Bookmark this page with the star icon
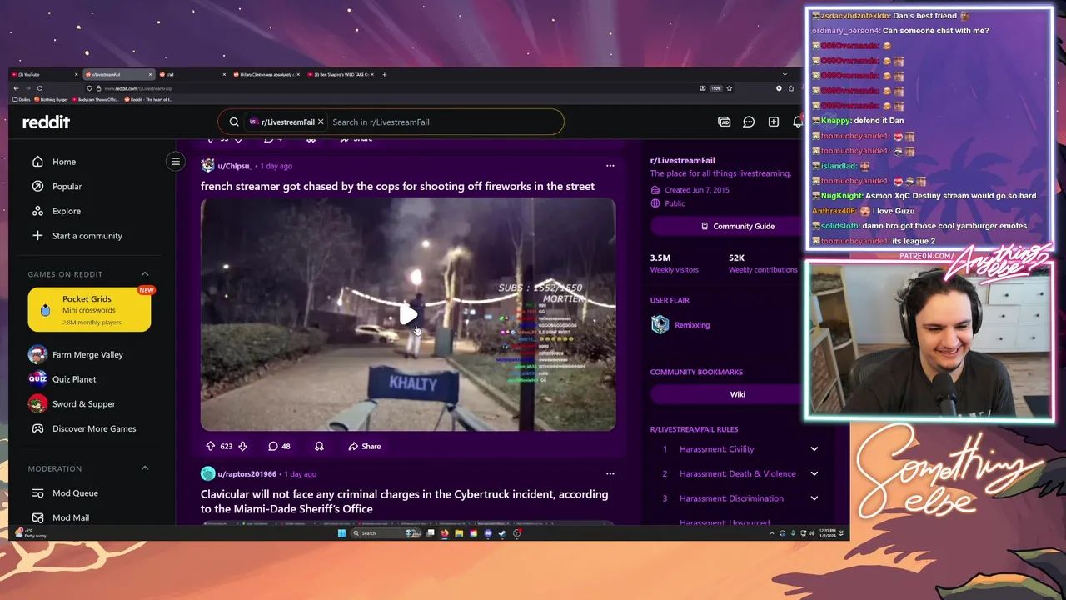The height and width of the screenshot is (600, 1066). click(730, 88)
